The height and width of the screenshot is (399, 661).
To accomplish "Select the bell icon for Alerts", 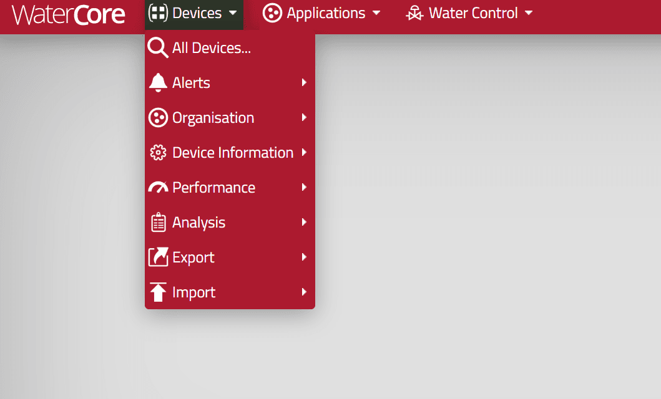I will [x=157, y=82].
